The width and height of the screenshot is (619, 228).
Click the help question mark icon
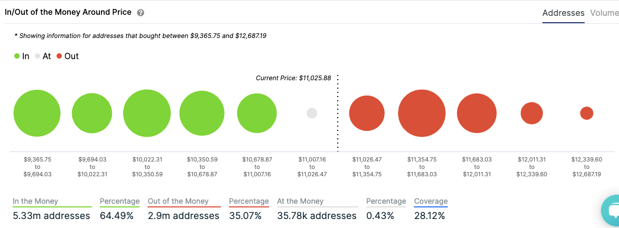pos(141,13)
